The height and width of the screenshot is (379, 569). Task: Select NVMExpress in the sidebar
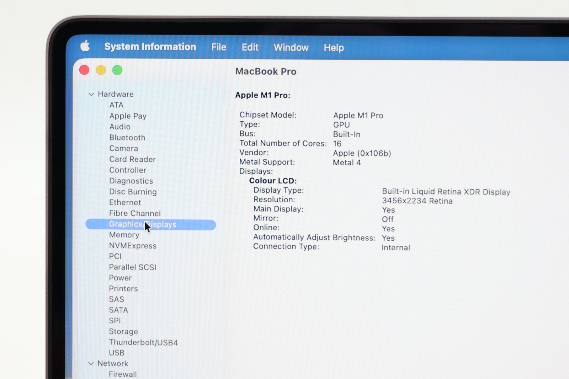(x=132, y=246)
